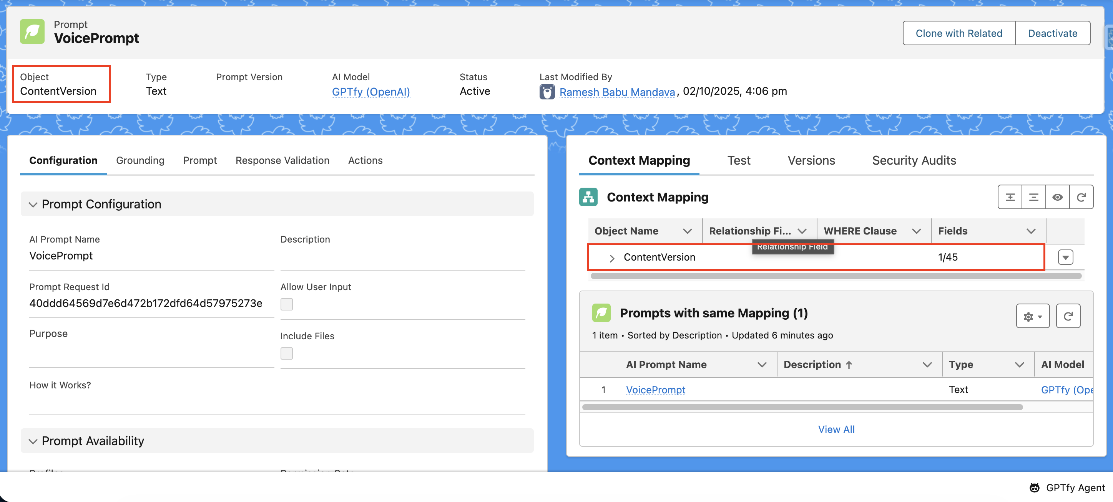Screen dimensions: 1113x502
Task: Open the Security Audits tab
Action: 914,160
